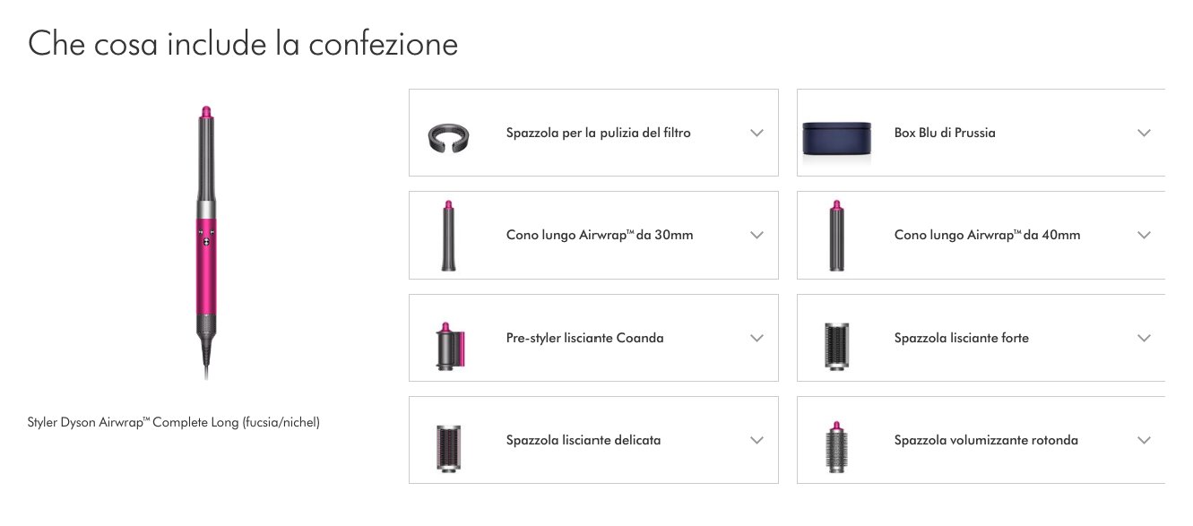
Task: Expand the Spazzola lisciante delicata chevron
Action: coord(756,441)
